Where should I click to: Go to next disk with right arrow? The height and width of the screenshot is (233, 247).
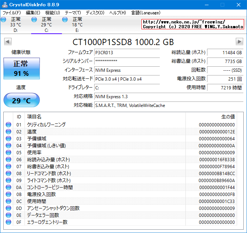[x=239, y=42]
